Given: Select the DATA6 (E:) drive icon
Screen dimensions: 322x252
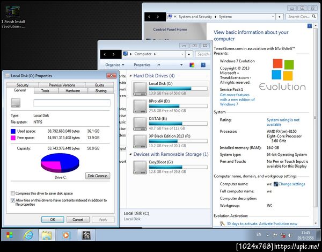Looking at the screenshot, I should pos(140,124).
